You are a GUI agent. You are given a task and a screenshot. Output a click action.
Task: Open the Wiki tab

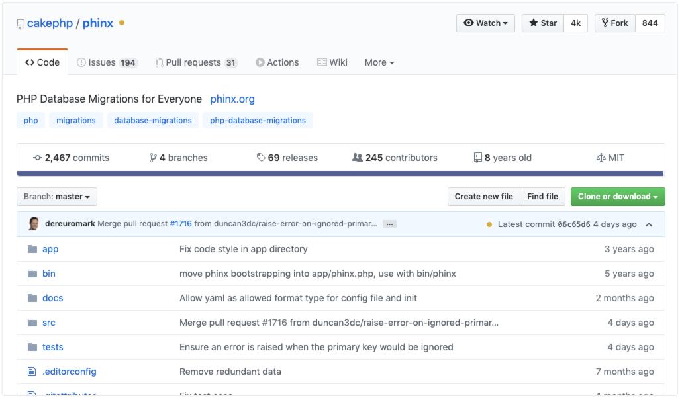point(332,62)
